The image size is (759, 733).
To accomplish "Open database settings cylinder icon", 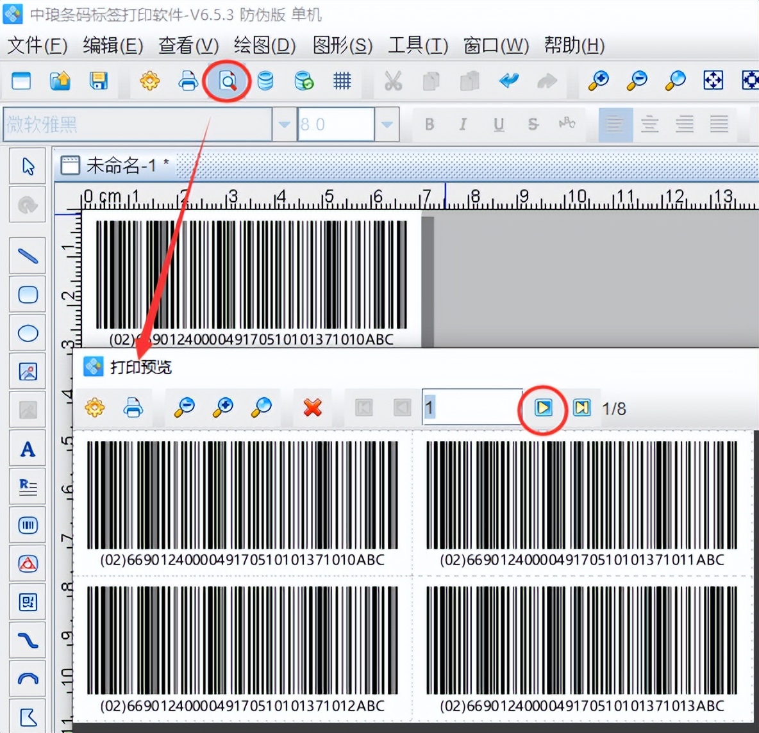I will pyautogui.click(x=265, y=81).
